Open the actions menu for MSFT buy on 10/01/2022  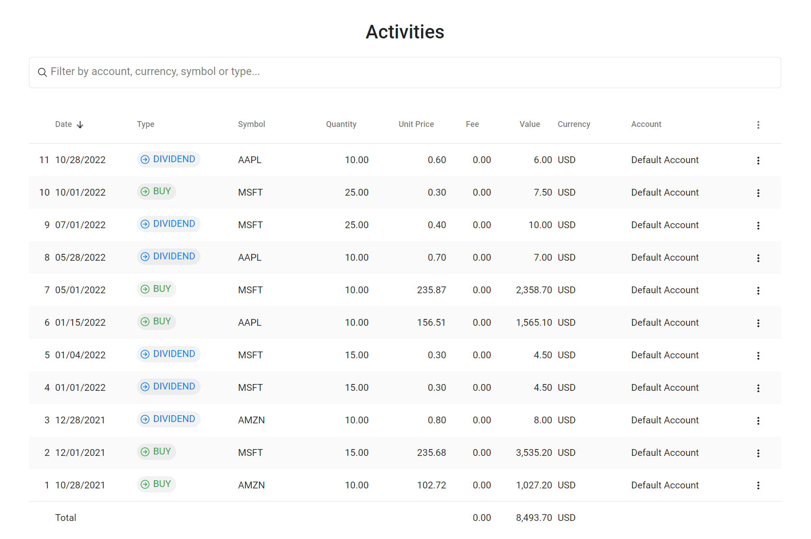tap(758, 192)
